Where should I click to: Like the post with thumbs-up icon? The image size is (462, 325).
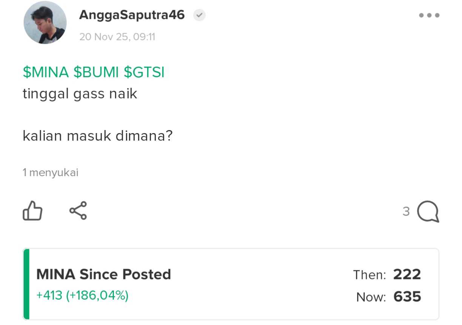pyautogui.click(x=32, y=210)
